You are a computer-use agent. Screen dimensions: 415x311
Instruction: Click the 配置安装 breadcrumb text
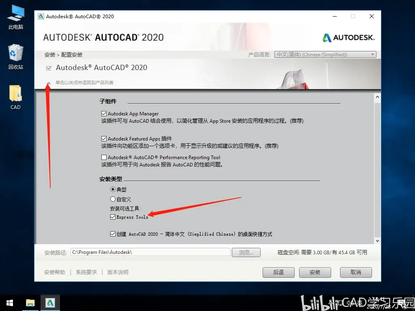pyautogui.click(x=72, y=55)
